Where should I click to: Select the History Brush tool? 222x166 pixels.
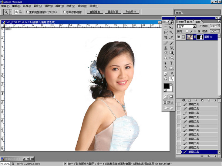[171, 48]
